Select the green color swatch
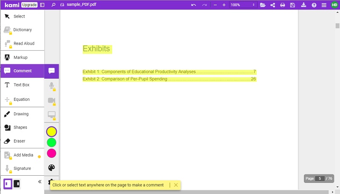Viewport: 340px width, 194px height. pyautogui.click(x=51, y=143)
